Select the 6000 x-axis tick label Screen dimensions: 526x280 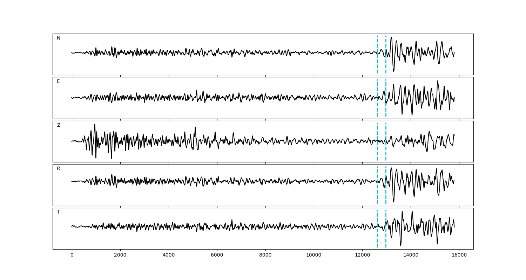[x=217, y=255]
